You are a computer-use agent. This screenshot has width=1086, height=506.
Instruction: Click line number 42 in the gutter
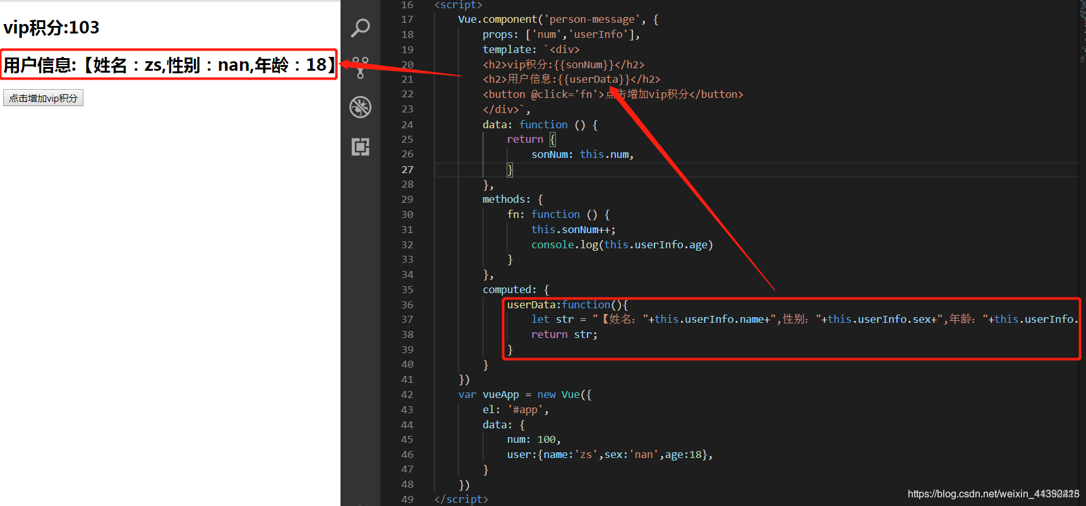[x=407, y=395]
